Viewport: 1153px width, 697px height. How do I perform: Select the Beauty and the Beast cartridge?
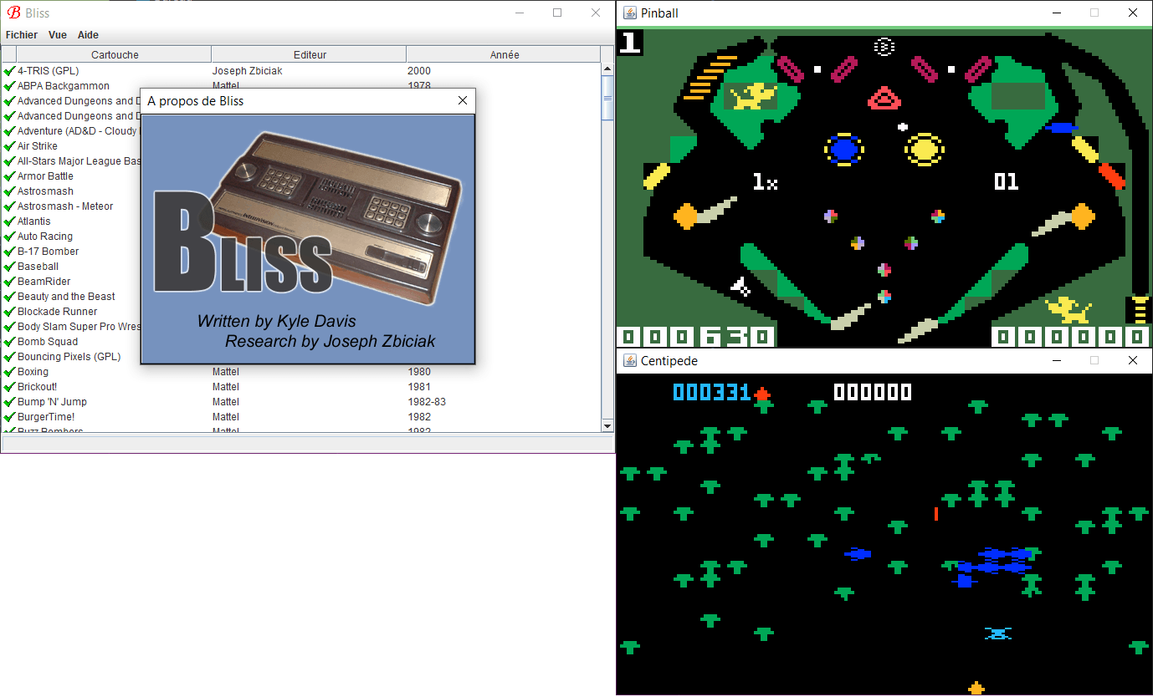[66, 297]
